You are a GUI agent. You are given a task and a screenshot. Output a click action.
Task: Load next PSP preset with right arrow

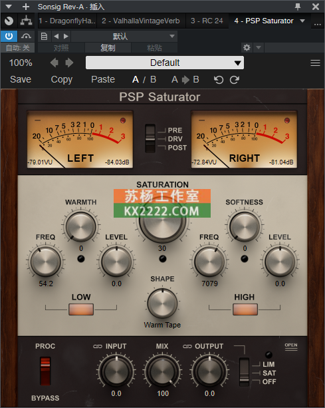pyautogui.click(x=69, y=63)
